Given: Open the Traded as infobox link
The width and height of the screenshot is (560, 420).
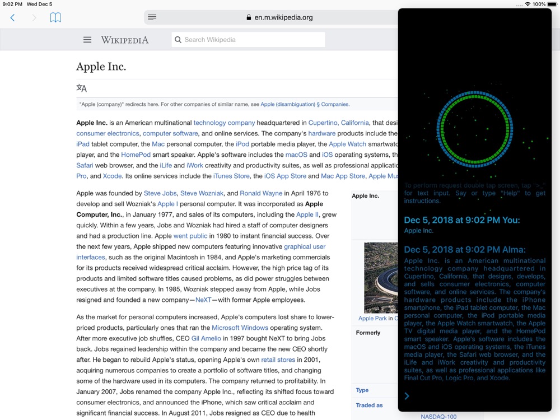Looking at the screenshot, I should (x=369, y=405).
